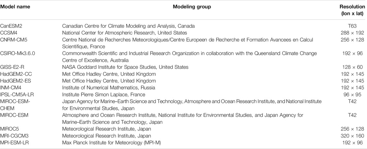Viewport: 367px width, 149px height.
Task: Select the CCSM4 model name
Action: click(x=8, y=33)
